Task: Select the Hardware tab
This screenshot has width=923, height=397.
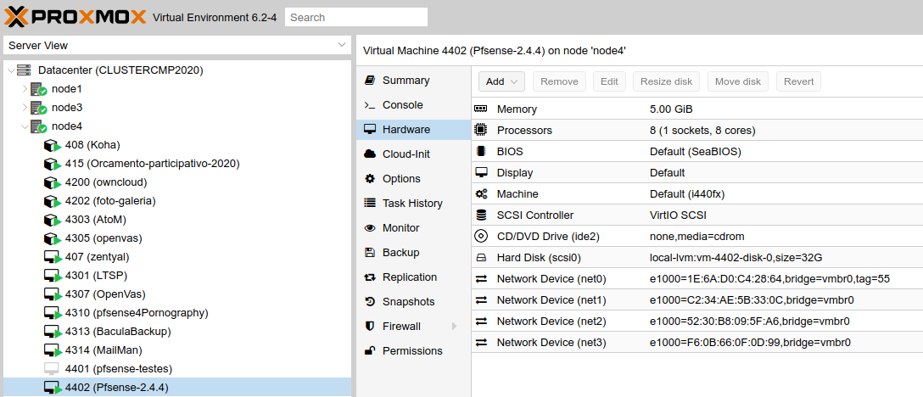Action: [x=413, y=130]
